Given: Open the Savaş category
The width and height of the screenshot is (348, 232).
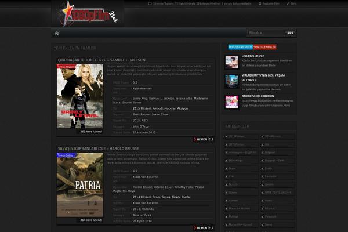Looking at the screenshot, I should point(277,224).
